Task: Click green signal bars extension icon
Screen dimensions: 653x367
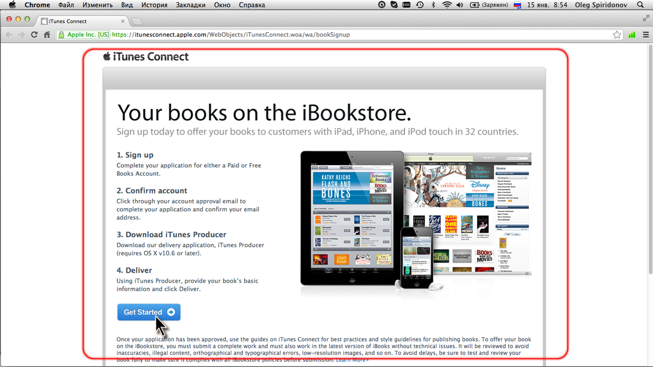Action: (632, 35)
